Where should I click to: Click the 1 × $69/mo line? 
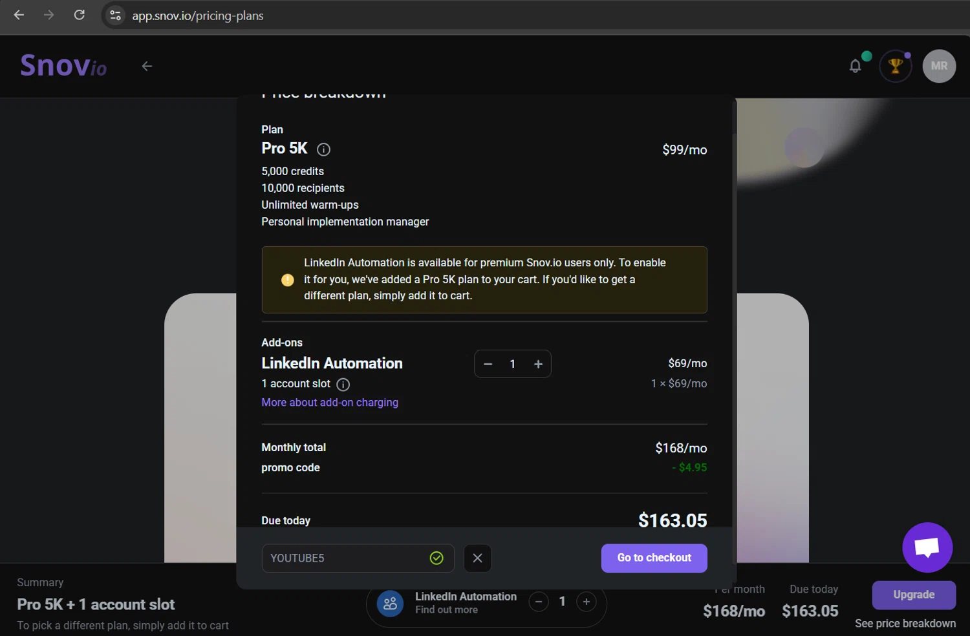click(679, 383)
